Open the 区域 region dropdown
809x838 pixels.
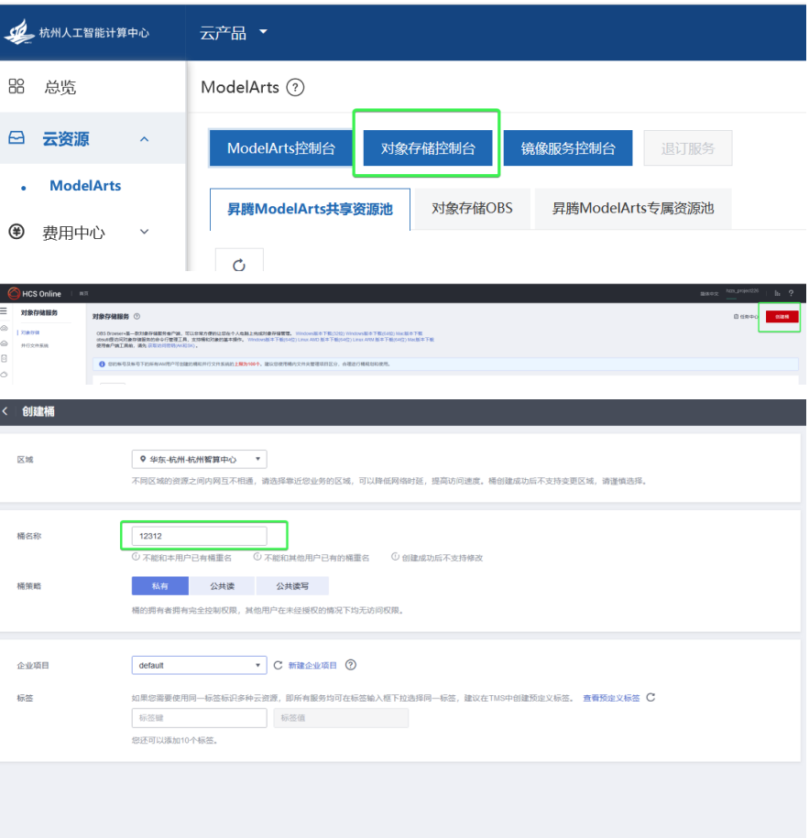point(200,460)
